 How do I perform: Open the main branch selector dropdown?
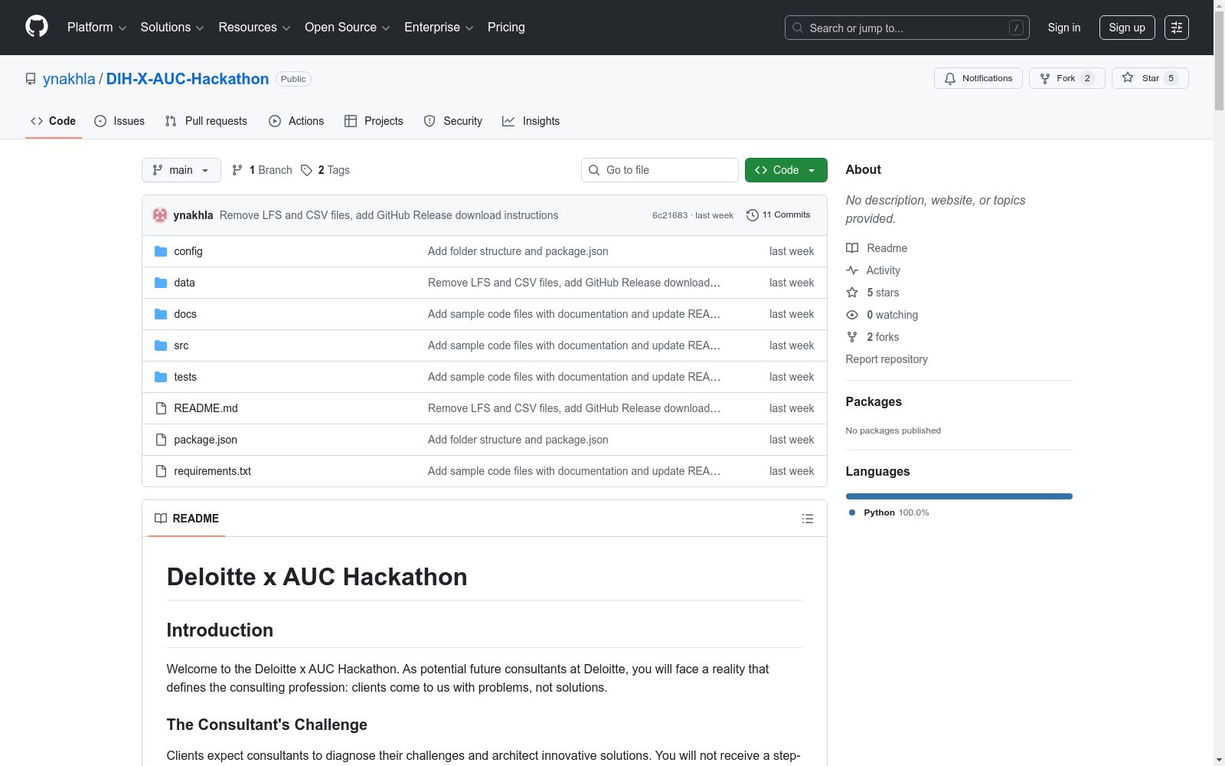coord(181,170)
